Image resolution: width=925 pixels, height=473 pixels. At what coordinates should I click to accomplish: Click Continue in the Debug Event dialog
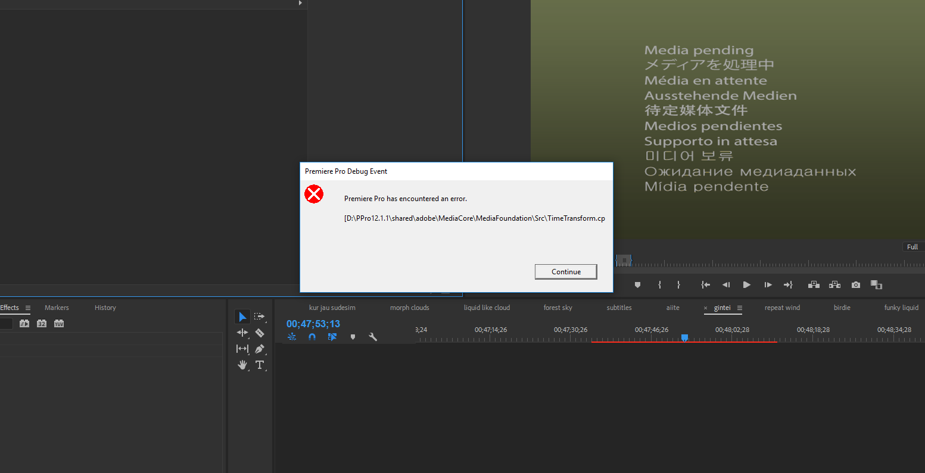point(566,272)
